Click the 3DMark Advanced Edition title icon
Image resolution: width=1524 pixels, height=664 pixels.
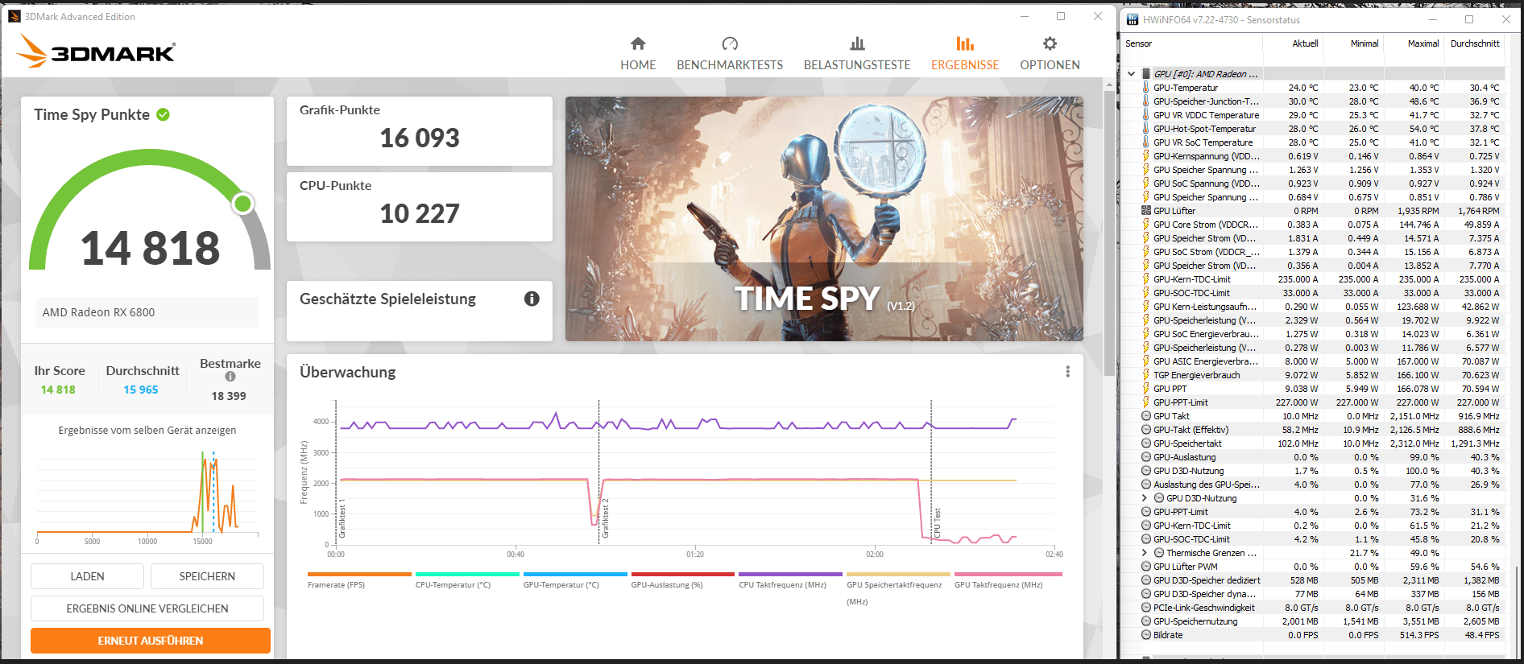coord(14,16)
